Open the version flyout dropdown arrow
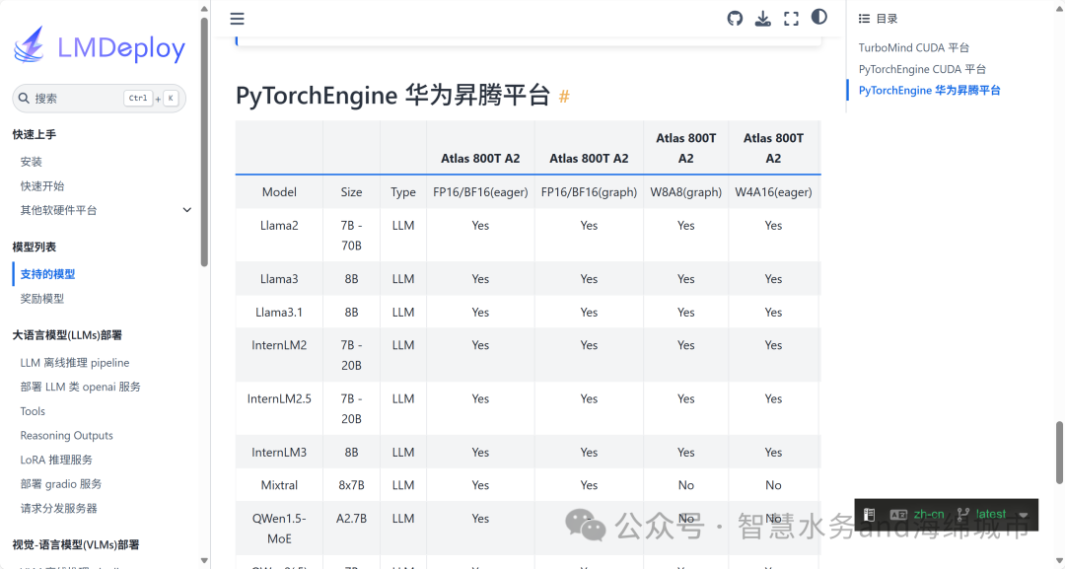The width and height of the screenshot is (1065, 569). [x=1024, y=515]
